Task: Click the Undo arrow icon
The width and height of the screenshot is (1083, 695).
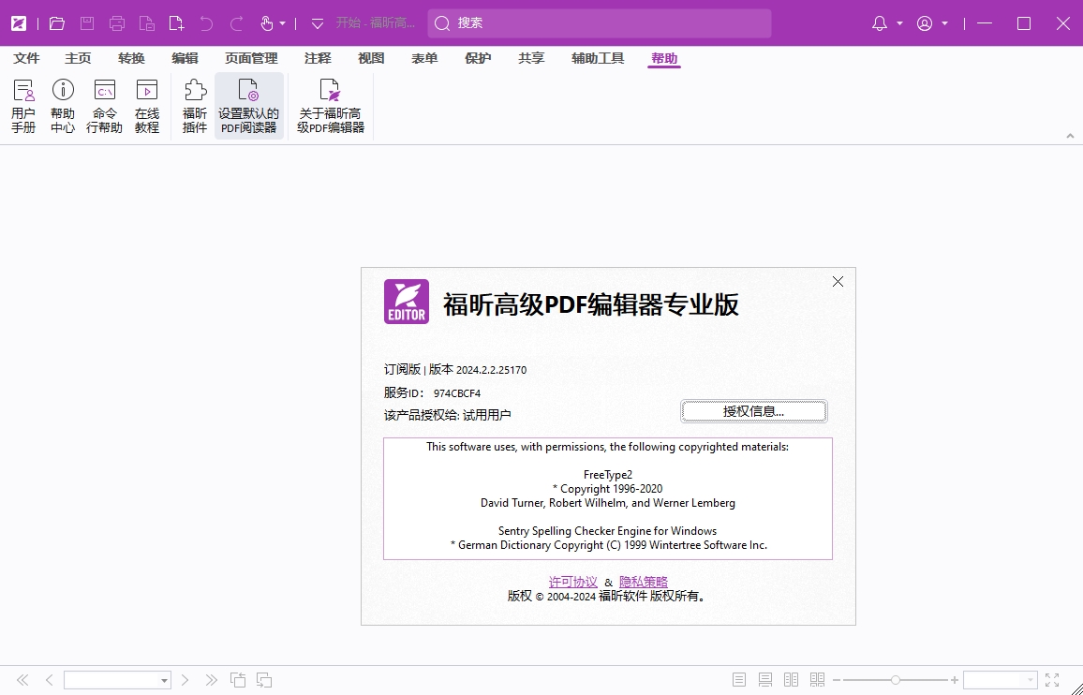Action: [x=206, y=23]
